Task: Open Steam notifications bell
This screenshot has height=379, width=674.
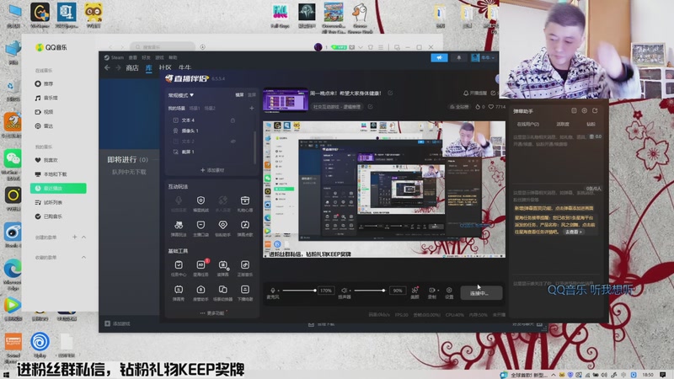Action: click(458, 57)
